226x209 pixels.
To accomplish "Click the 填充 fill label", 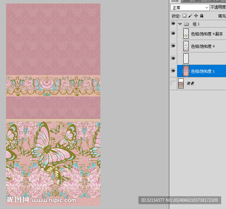I will (x=222, y=16).
